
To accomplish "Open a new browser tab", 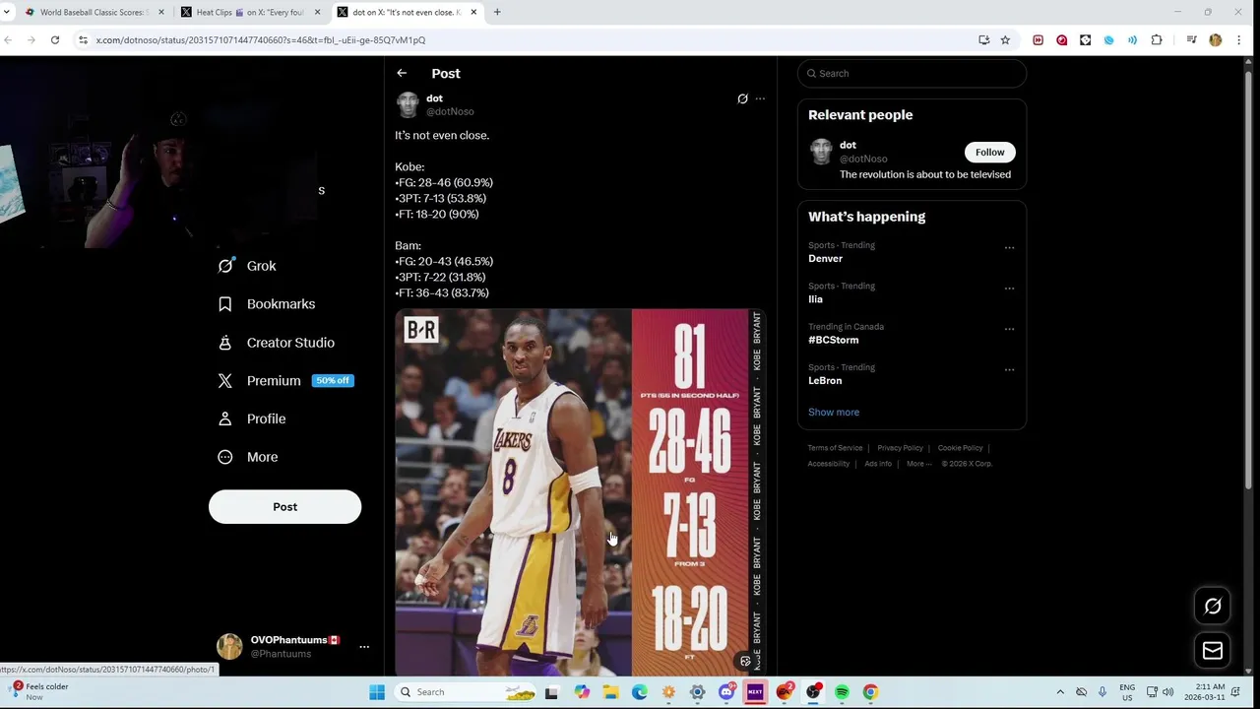I will click(x=497, y=12).
